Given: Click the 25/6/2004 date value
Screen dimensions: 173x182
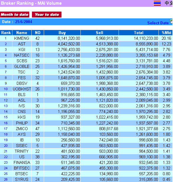Looking at the screenshot, I should tap(24, 22).
